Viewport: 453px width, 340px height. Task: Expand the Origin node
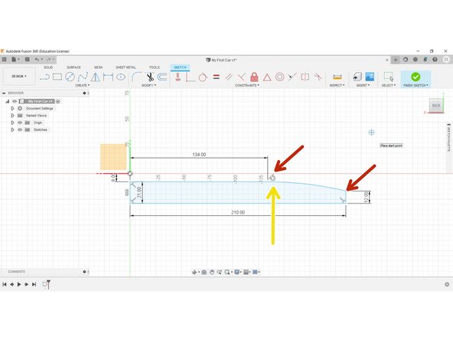coord(12,123)
